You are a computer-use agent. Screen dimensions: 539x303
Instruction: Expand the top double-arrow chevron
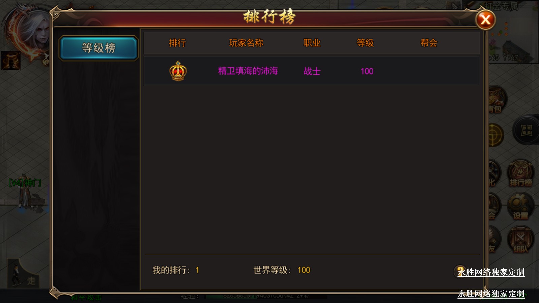click(x=454, y=6)
